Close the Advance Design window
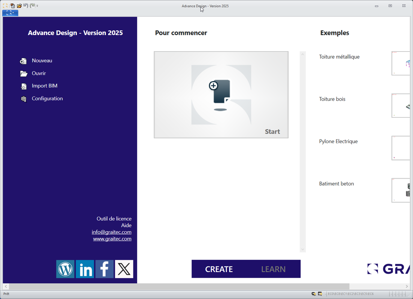413x299 pixels. click(x=404, y=6)
